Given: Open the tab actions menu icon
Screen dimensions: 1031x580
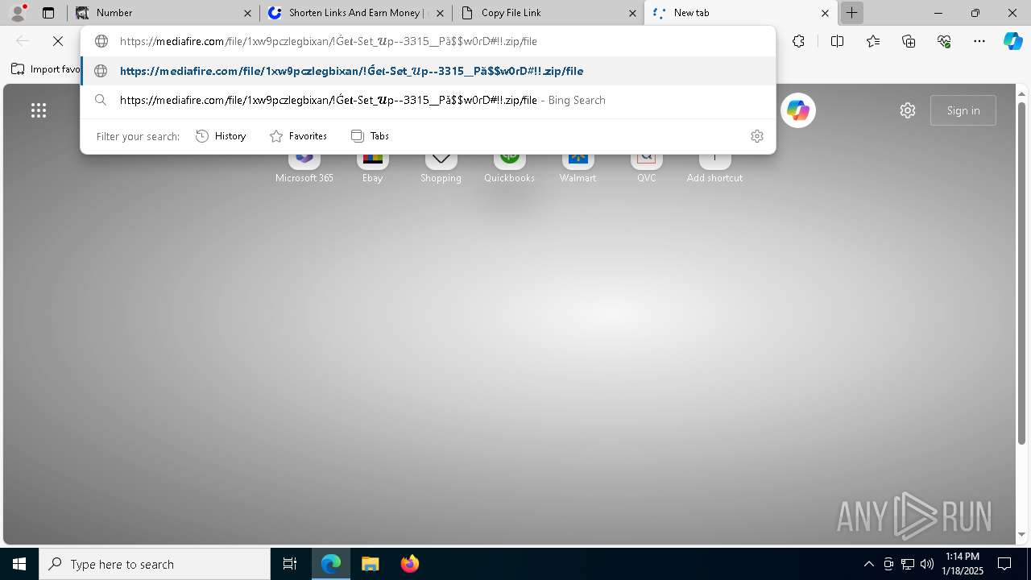Looking at the screenshot, I should tap(48, 13).
